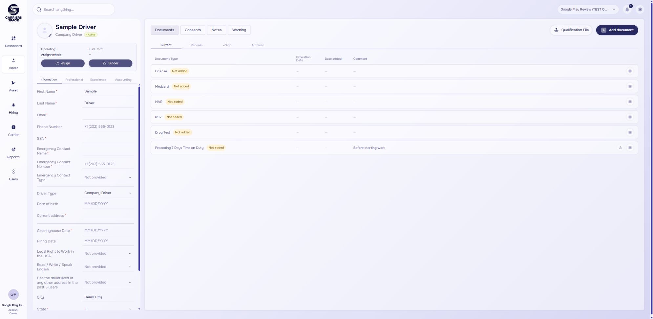Click the City field
This screenshot has height=319, width=653.
[x=108, y=297]
